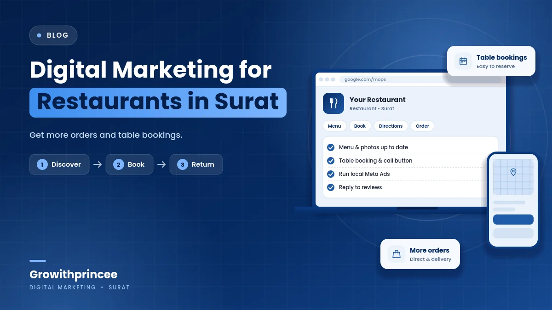Viewport: 552px width, 310px height.
Task: Select the Discover step pill
Action: pos(59,164)
